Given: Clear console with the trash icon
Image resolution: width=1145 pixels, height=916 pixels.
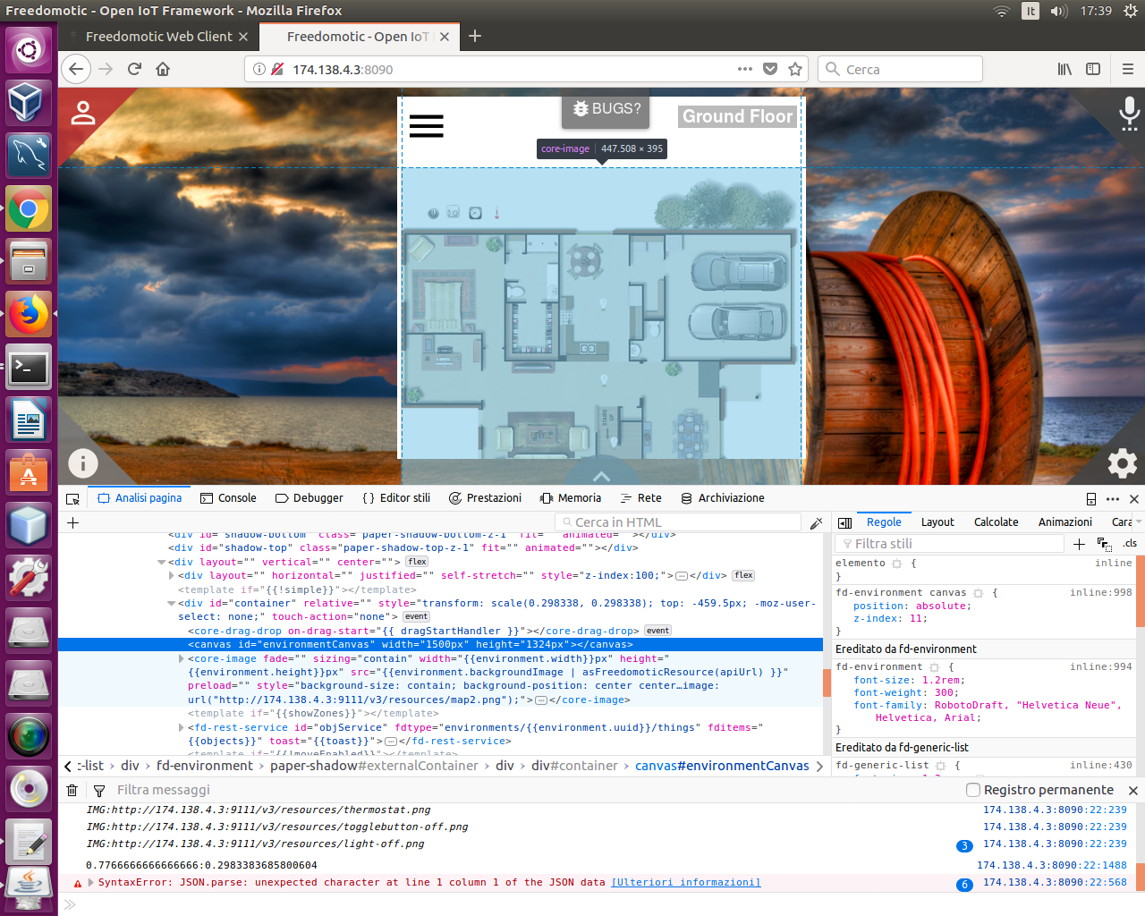Looking at the screenshot, I should [72, 790].
